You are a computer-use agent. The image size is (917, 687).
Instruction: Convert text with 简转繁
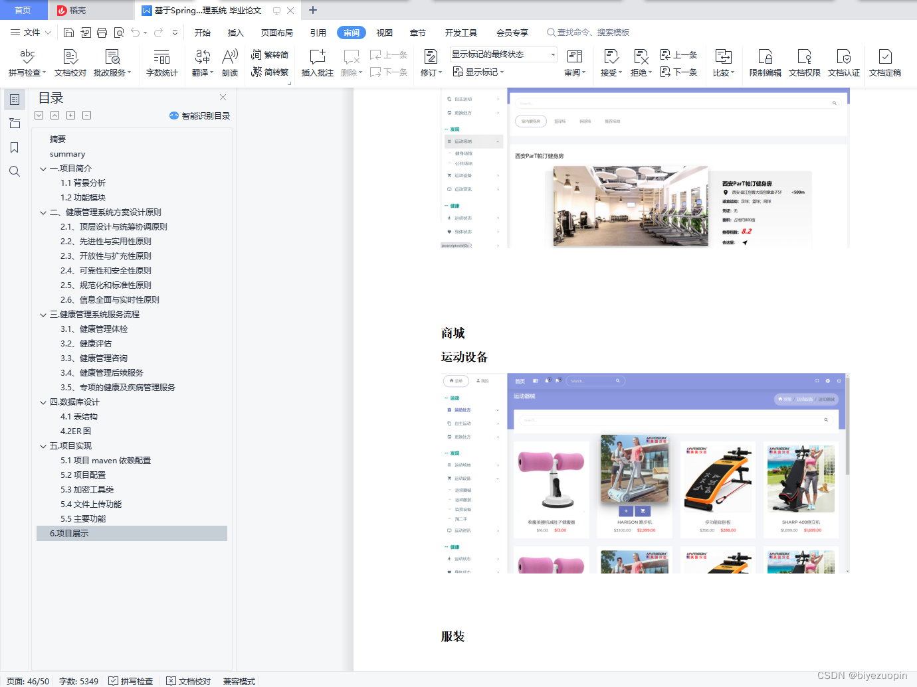270,72
